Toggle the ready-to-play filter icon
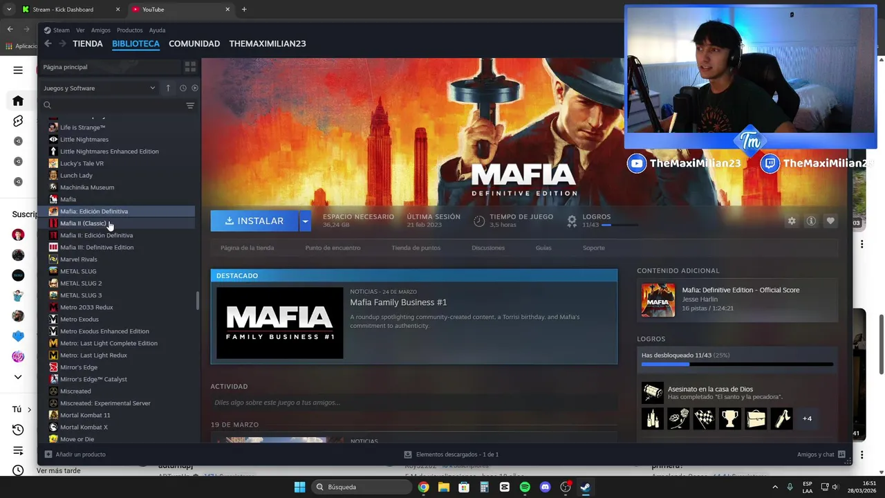Viewport: 885px width, 498px height. [x=195, y=88]
